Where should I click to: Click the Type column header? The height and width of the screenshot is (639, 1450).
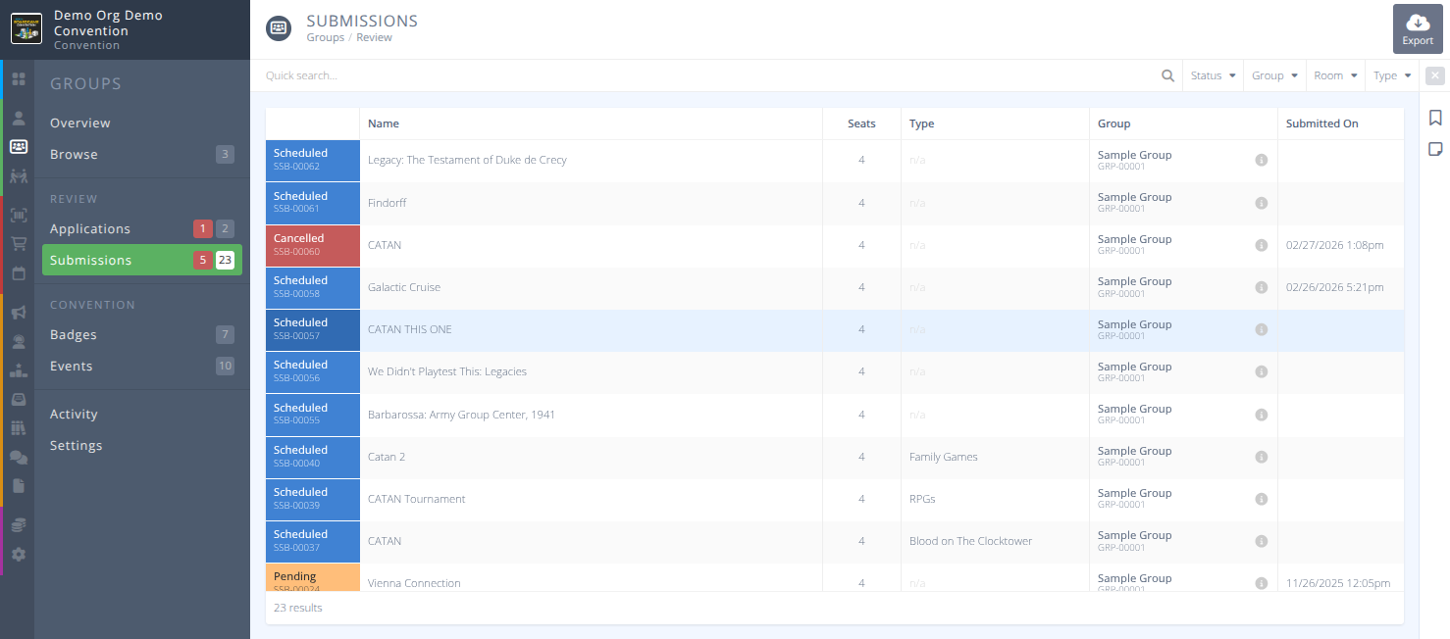click(x=995, y=123)
